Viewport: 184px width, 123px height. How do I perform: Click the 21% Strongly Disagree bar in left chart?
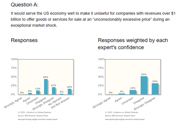click(54, 91)
